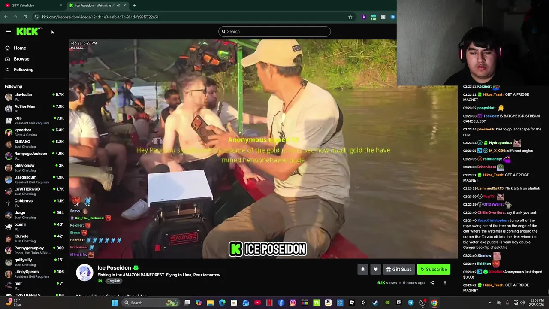Open Amazon from taskbar

point(328,303)
